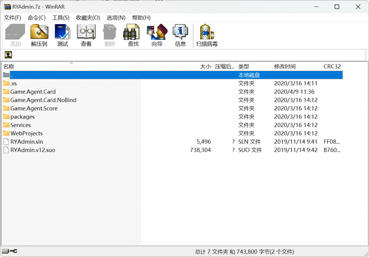The width and height of the screenshot is (369, 257).
Task: Select the 测试 (Test) archive icon
Action: click(x=62, y=35)
